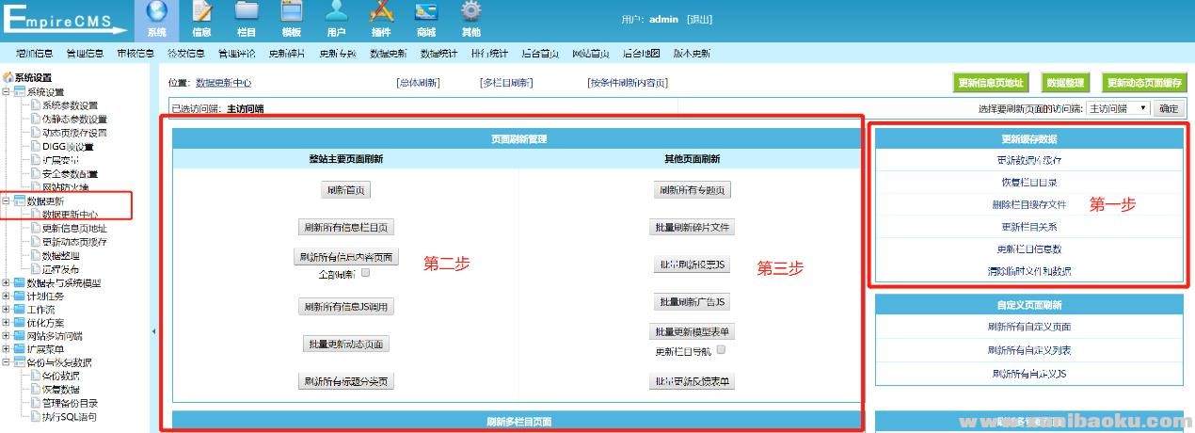Open the 商城 card icon
Image resolution: width=1195 pixels, height=433 pixels.
click(425, 13)
